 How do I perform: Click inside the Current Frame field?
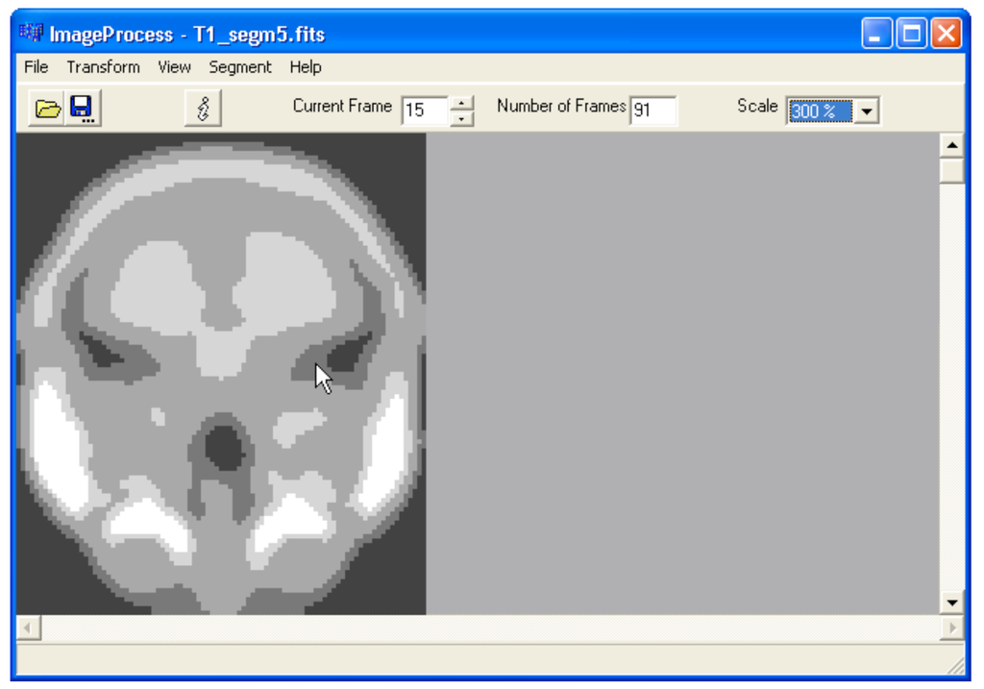tap(424, 111)
